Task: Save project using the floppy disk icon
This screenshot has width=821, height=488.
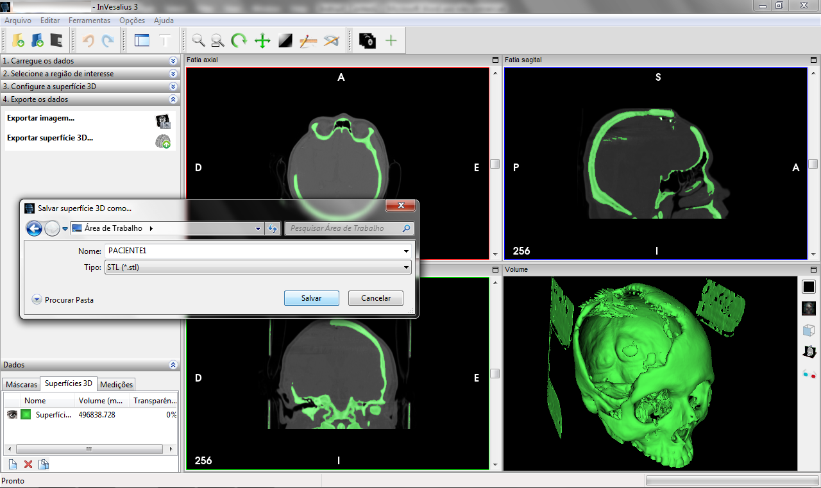Action: pyautogui.click(x=56, y=40)
